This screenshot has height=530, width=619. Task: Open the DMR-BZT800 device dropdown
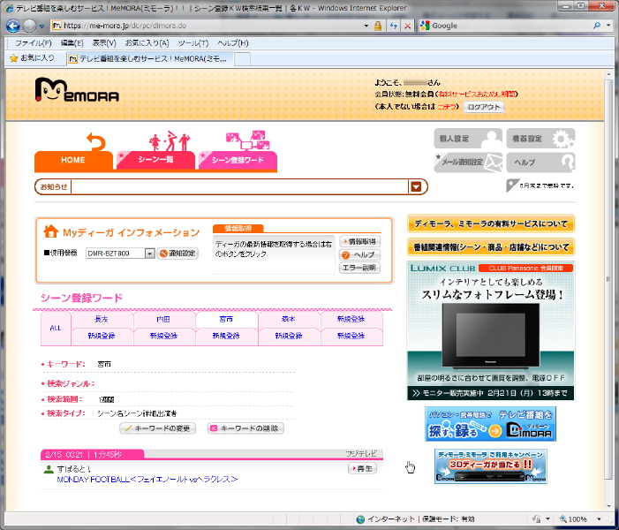[149, 254]
